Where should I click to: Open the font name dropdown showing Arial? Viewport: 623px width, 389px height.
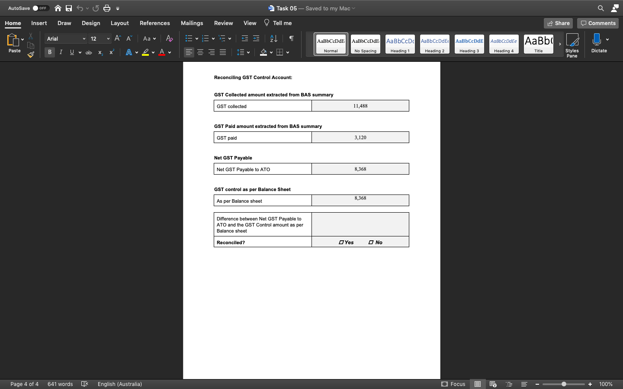[66, 38]
